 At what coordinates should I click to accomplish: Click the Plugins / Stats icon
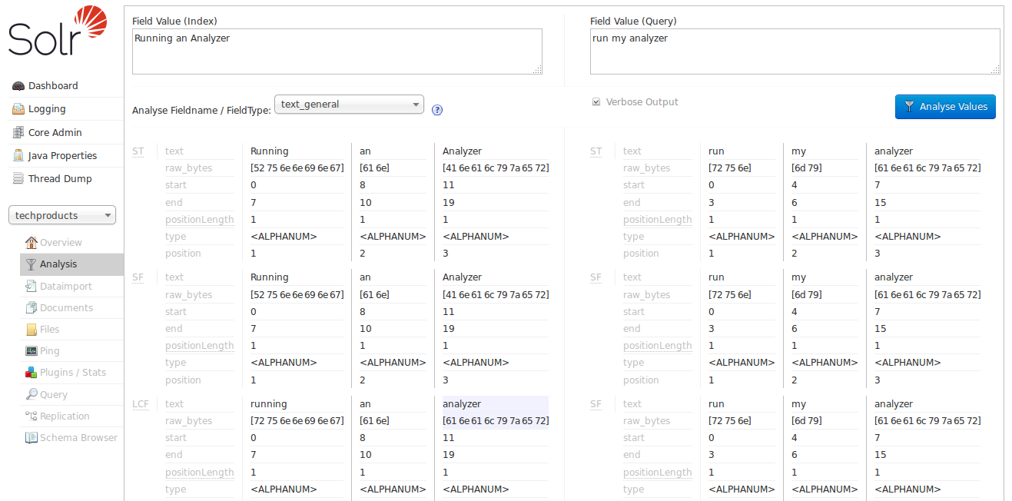click(x=31, y=373)
